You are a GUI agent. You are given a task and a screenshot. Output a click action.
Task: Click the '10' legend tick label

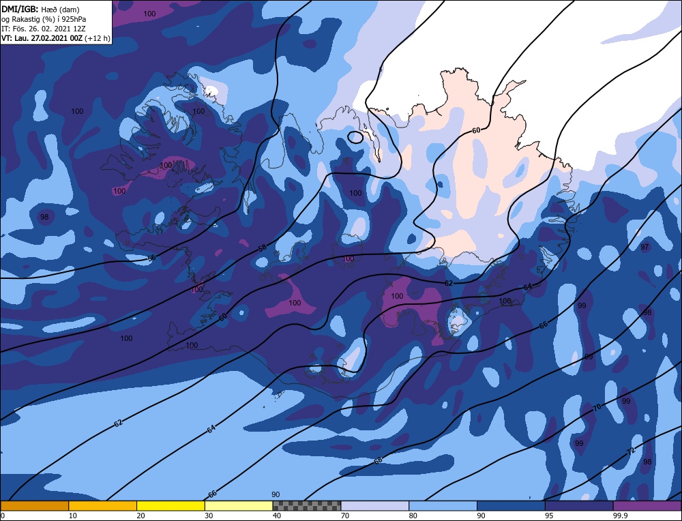pos(73,516)
